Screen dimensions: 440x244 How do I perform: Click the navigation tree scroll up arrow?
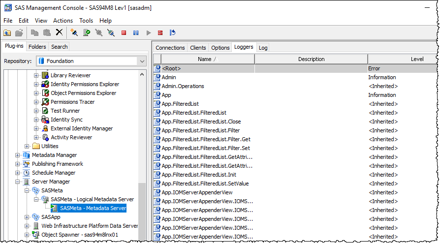coord(142,75)
